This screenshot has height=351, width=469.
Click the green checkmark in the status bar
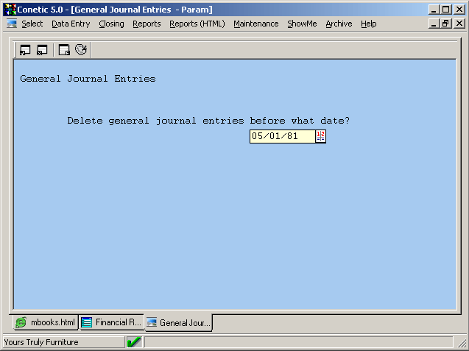pyautogui.click(x=134, y=342)
